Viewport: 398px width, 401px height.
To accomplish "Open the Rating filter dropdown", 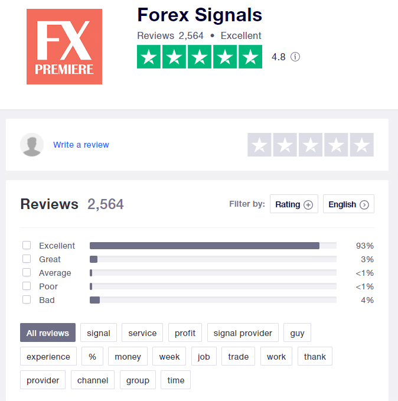I will pyautogui.click(x=294, y=204).
